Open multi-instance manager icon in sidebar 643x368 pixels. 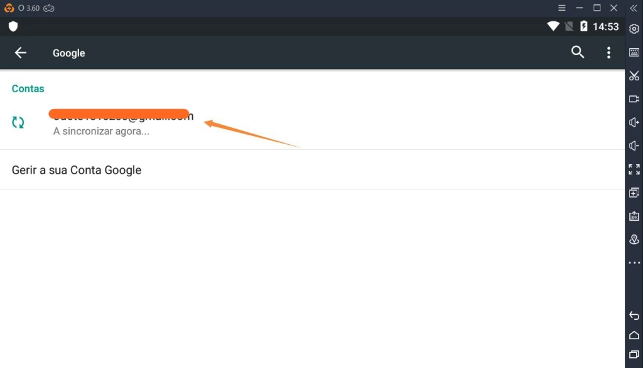[634, 192]
